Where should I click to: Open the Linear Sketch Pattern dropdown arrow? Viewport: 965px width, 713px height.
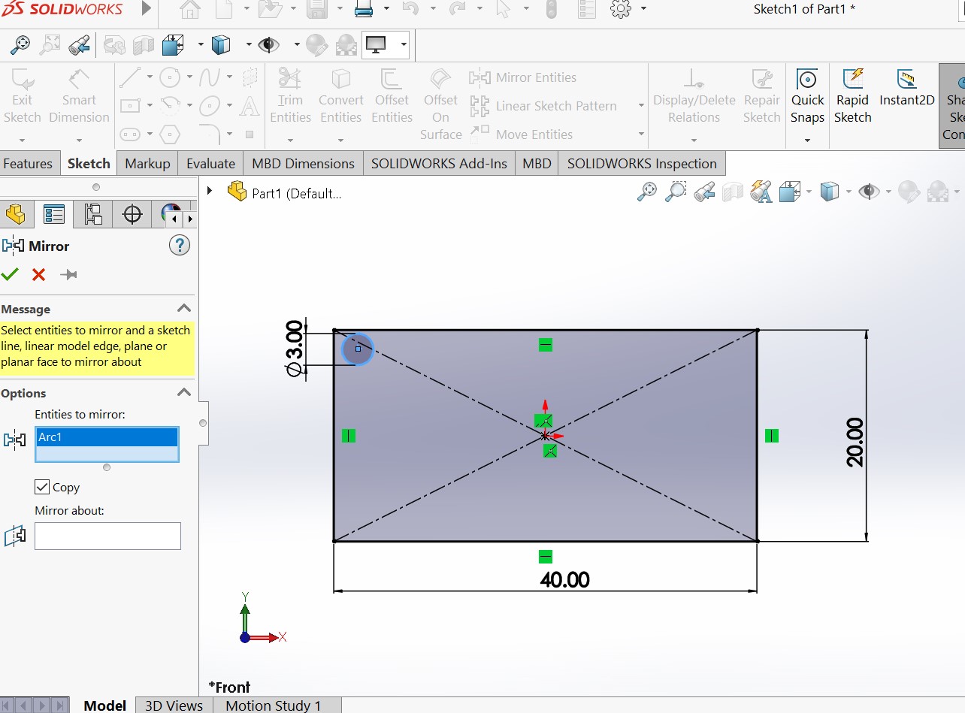[x=641, y=106]
